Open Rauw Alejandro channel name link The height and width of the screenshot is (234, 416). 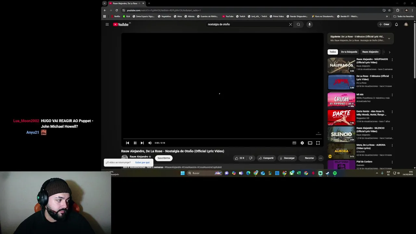(139, 157)
